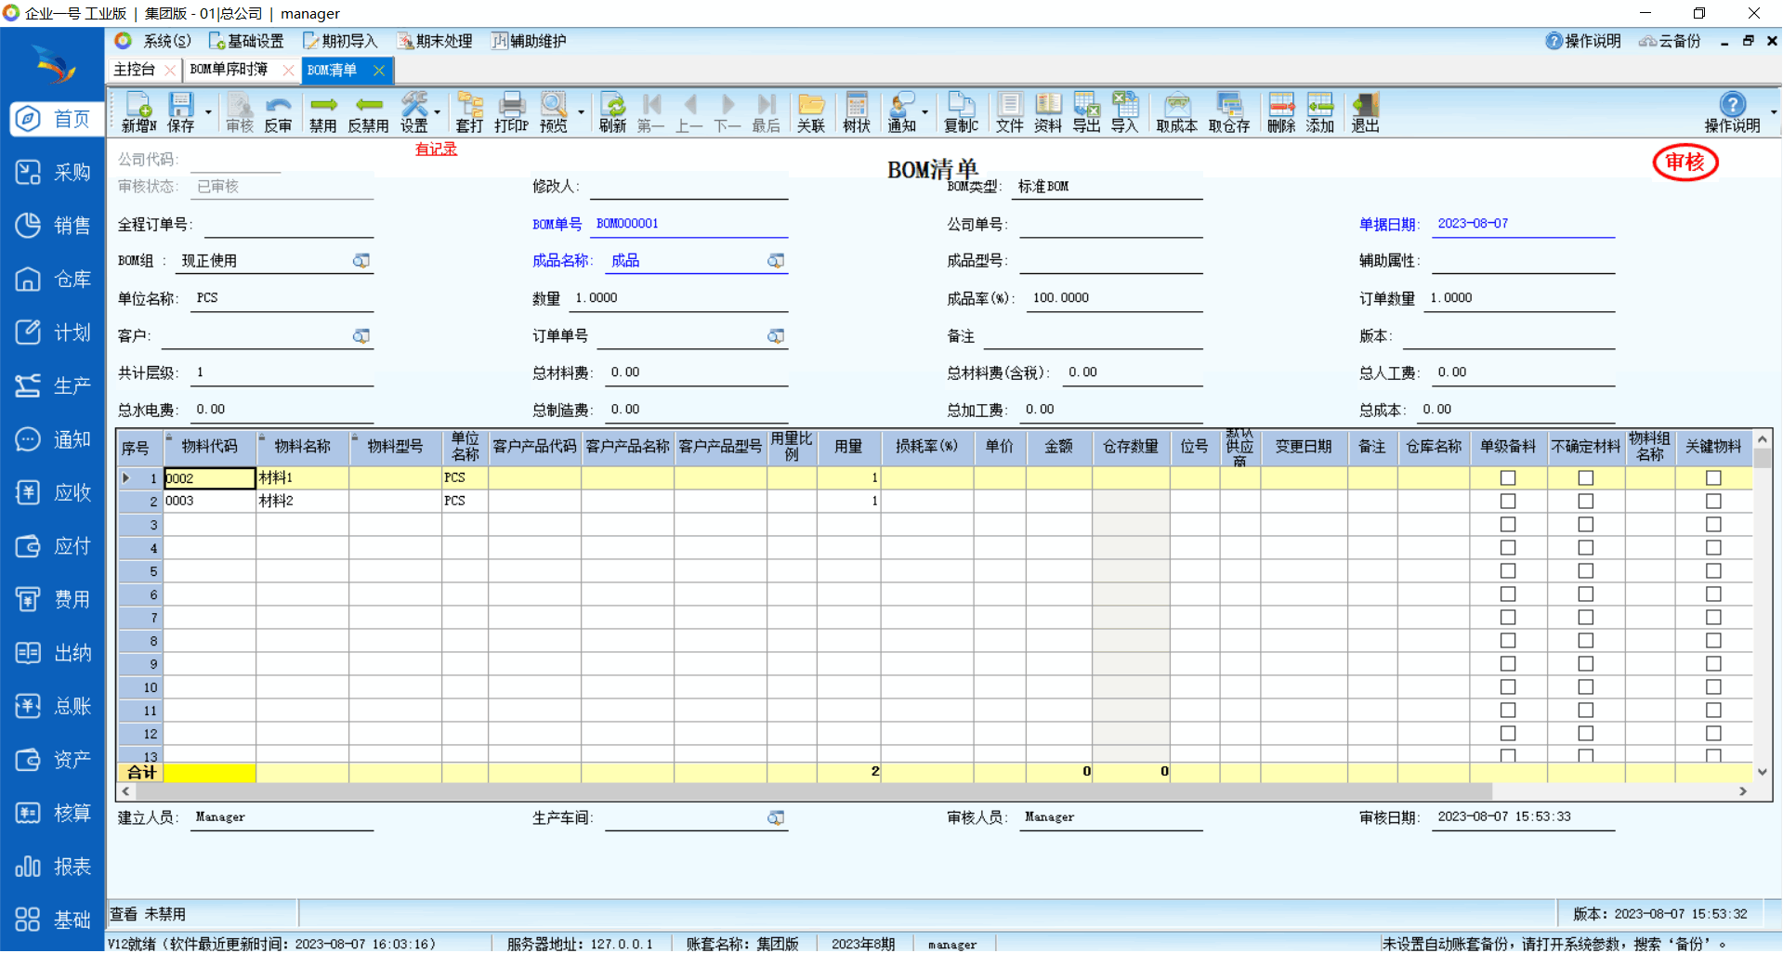Check 单级备料 box in row 1

point(1508,477)
